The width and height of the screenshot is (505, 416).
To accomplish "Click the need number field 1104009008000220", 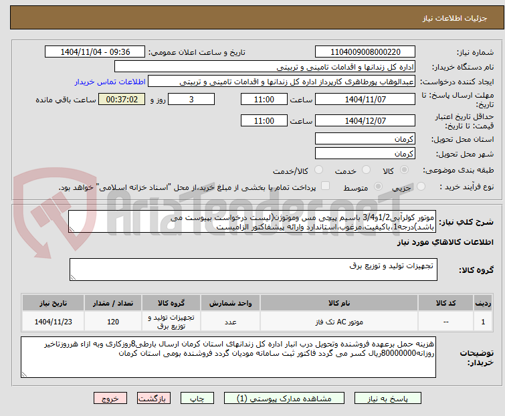I will coord(365,52).
